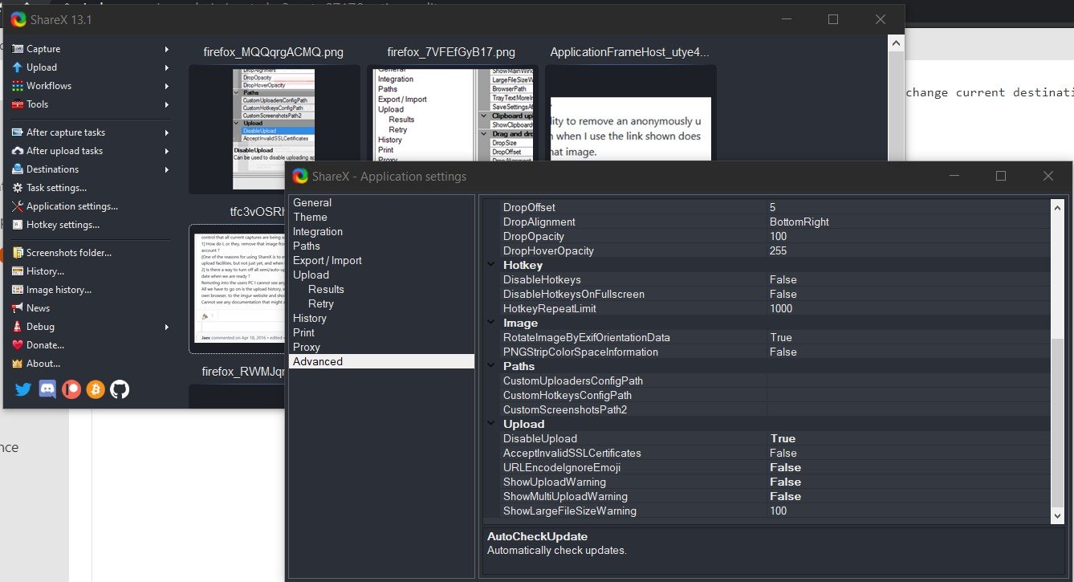Screen dimensions: 1074x582
Task: Click the Donate heart icon
Action: point(18,345)
